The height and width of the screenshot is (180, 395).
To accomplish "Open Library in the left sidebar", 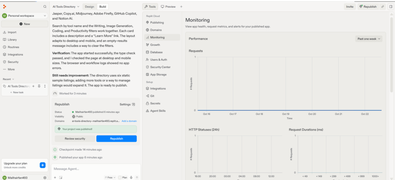I will click(10, 39).
